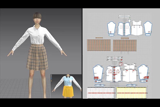Select the right plaid skirt panel pattern

pos(125,45)
